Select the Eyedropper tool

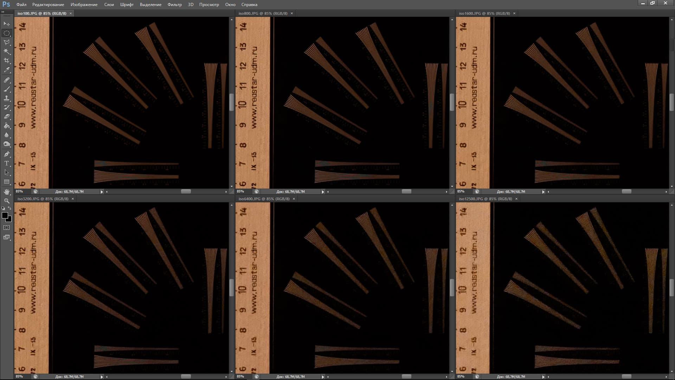(7, 70)
